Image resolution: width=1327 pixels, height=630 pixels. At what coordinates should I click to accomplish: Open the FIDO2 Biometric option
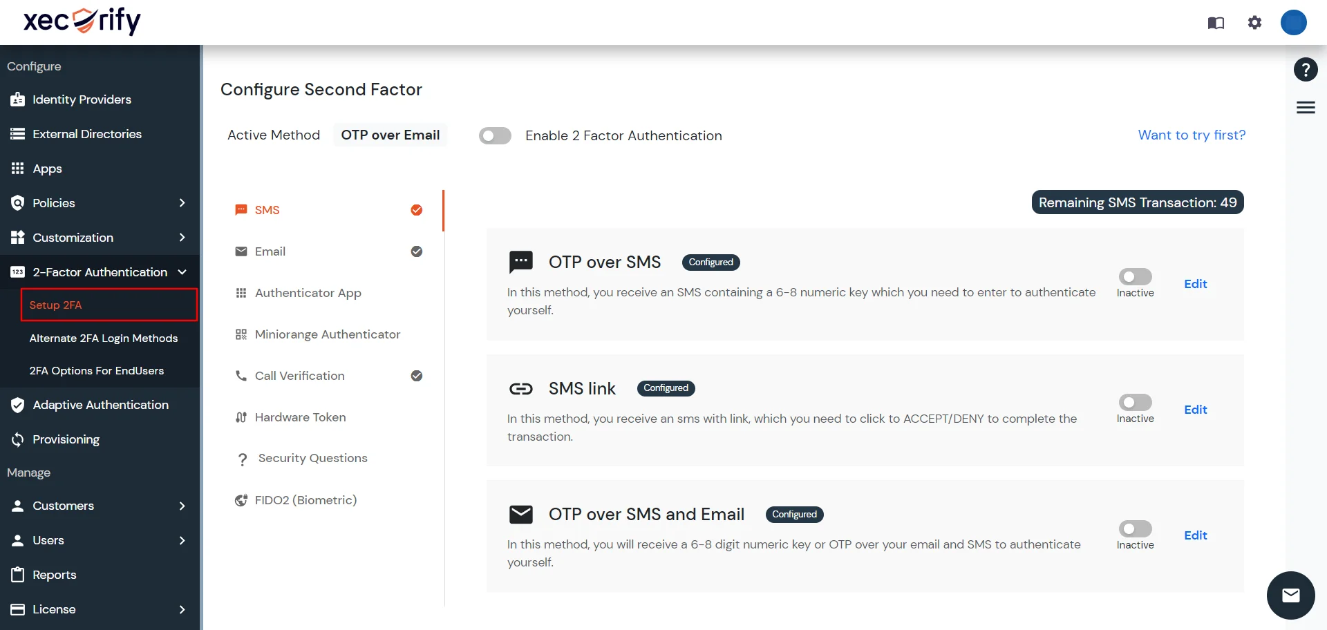coord(305,499)
